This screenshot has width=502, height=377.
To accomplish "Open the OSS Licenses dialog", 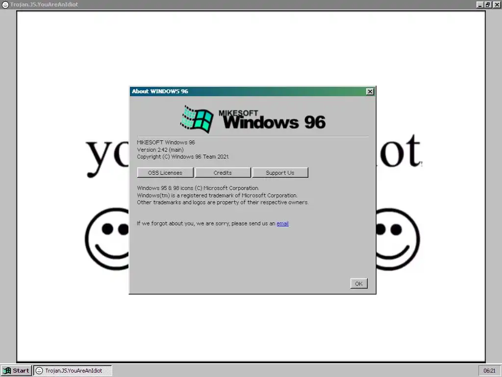I will click(x=165, y=172).
